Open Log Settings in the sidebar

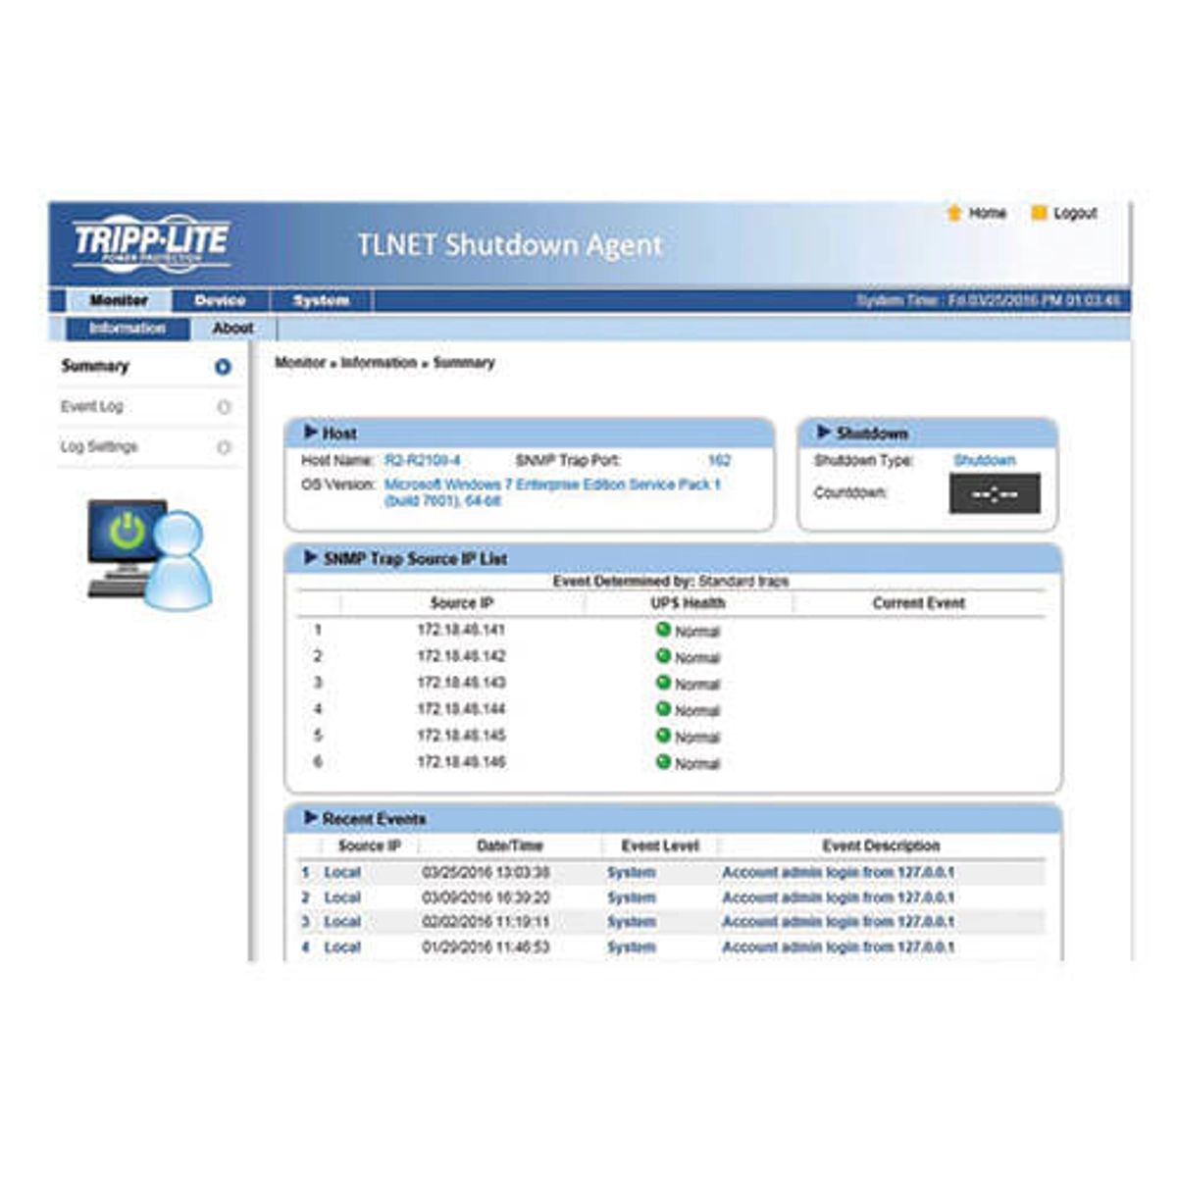99,446
